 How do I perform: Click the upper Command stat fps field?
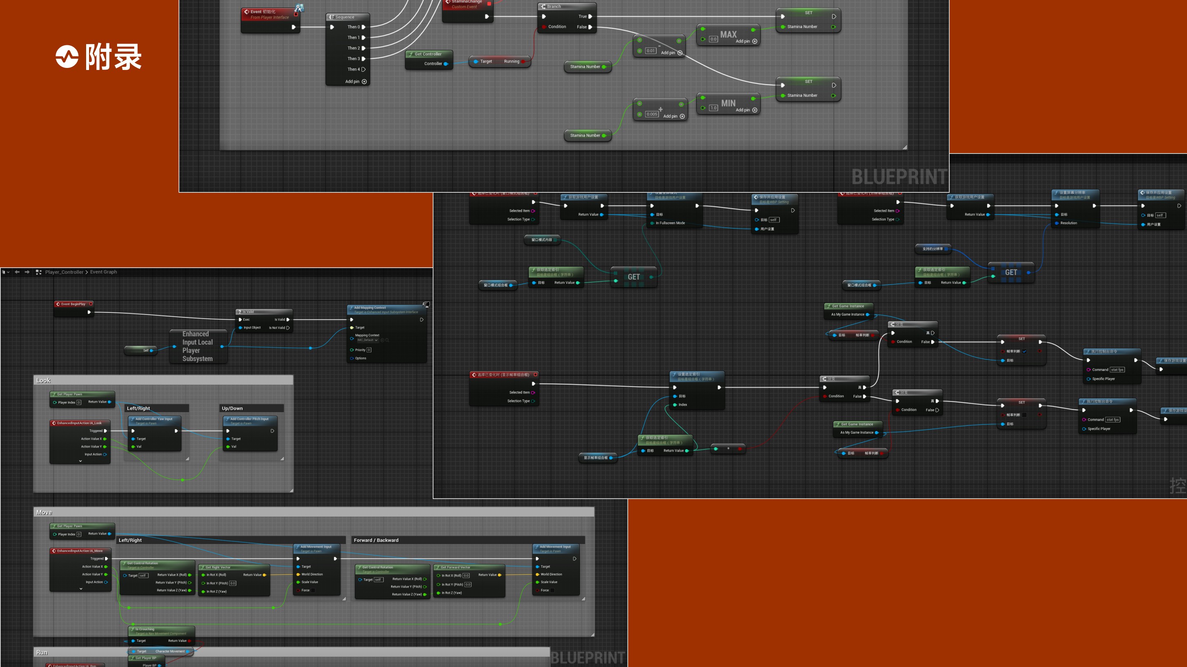click(1117, 370)
